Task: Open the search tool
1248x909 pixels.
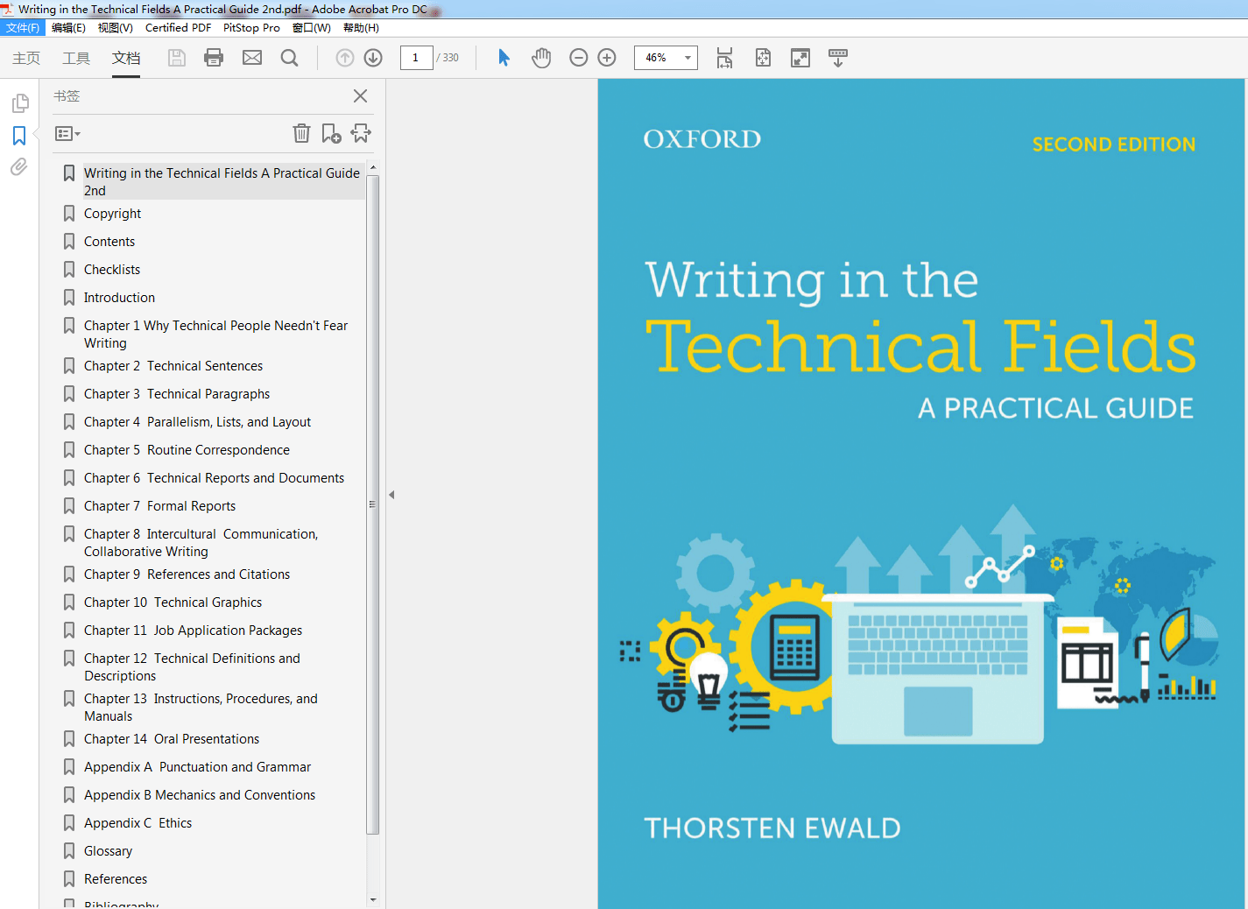Action: point(290,58)
